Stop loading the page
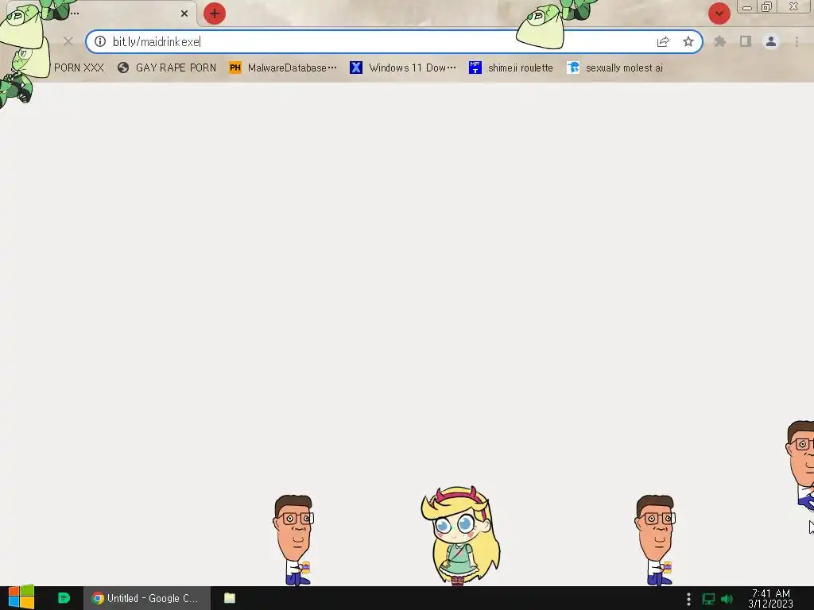The image size is (814, 610). click(68, 41)
